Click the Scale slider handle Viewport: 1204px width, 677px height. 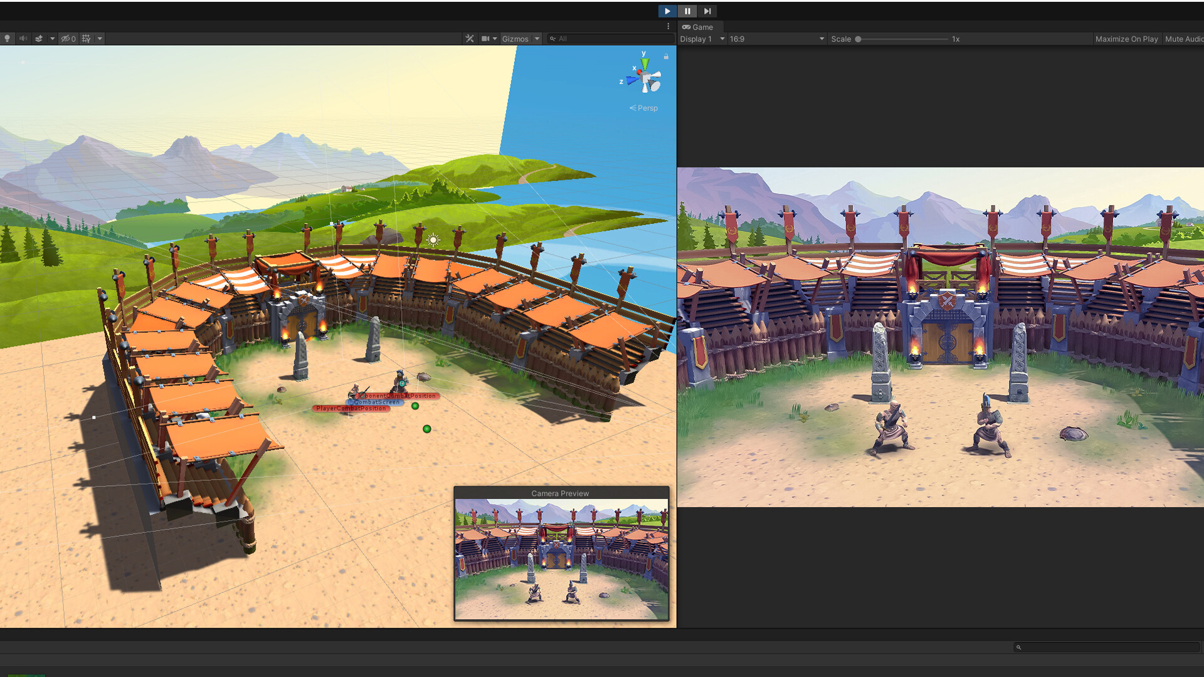coord(858,39)
